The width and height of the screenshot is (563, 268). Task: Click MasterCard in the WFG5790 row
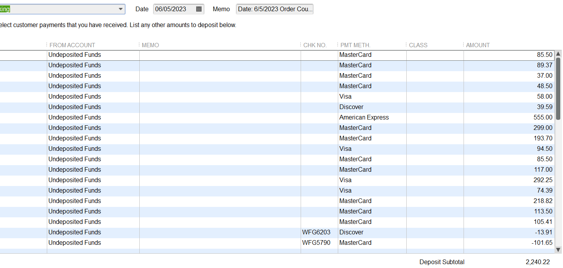point(355,243)
